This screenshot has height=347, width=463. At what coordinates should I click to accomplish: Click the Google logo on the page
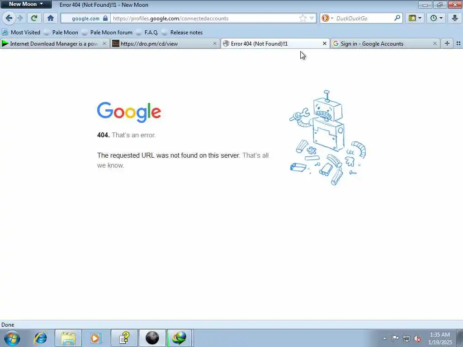click(x=129, y=112)
